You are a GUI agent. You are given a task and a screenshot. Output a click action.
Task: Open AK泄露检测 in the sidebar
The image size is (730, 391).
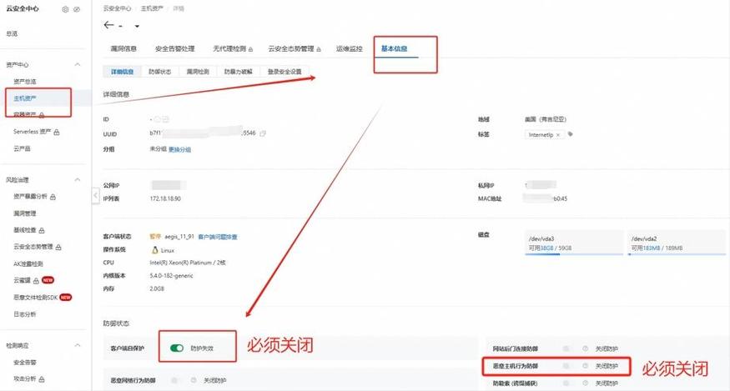[x=28, y=264]
